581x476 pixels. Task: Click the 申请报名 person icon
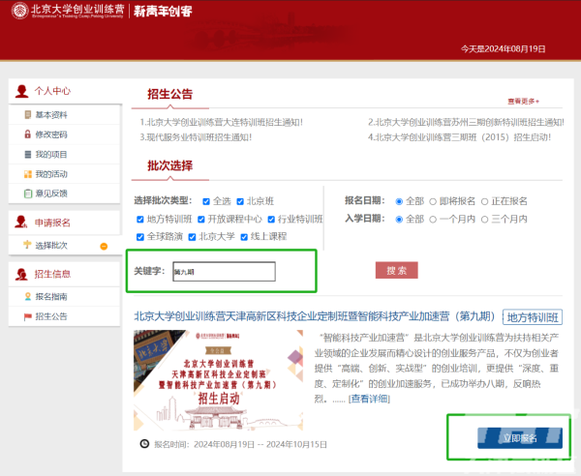click(21, 223)
